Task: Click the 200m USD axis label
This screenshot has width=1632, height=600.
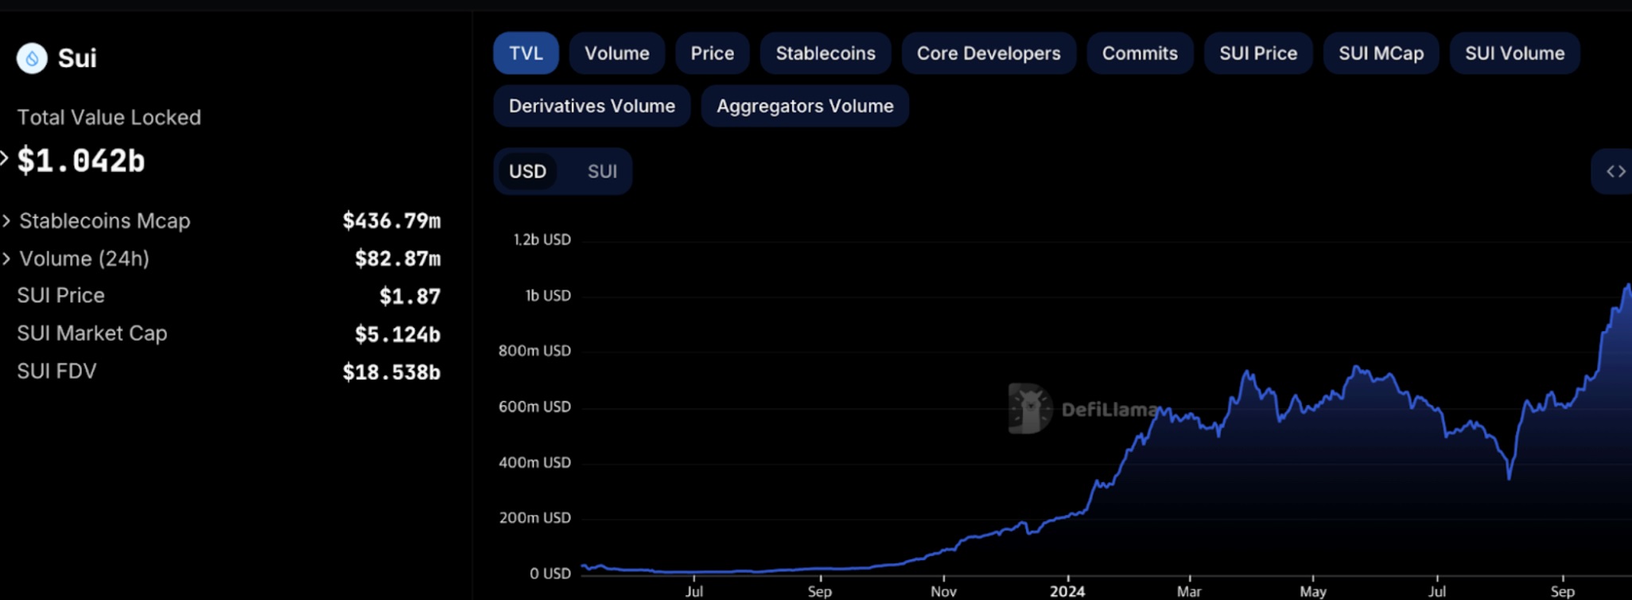Action: click(534, 518)
